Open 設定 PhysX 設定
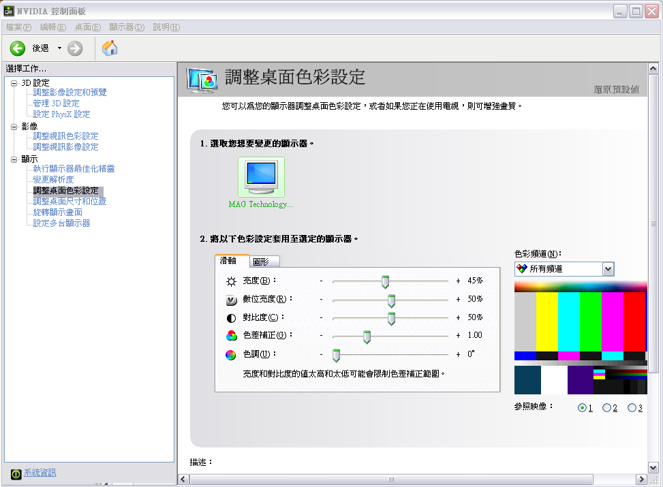663x487 pixels. click(62, 114)
